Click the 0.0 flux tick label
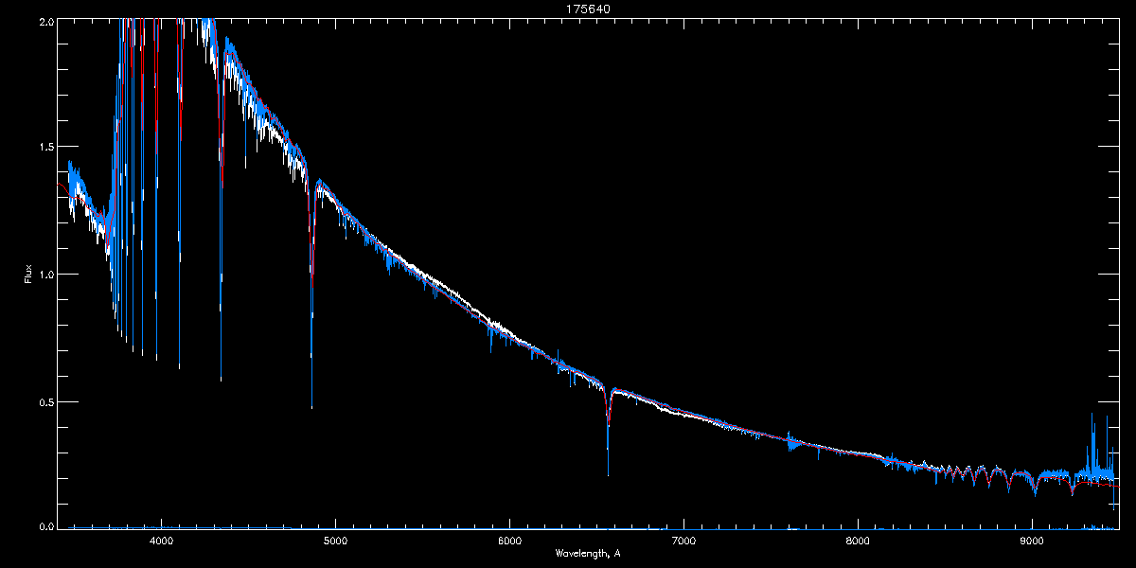 click(45, 526)
